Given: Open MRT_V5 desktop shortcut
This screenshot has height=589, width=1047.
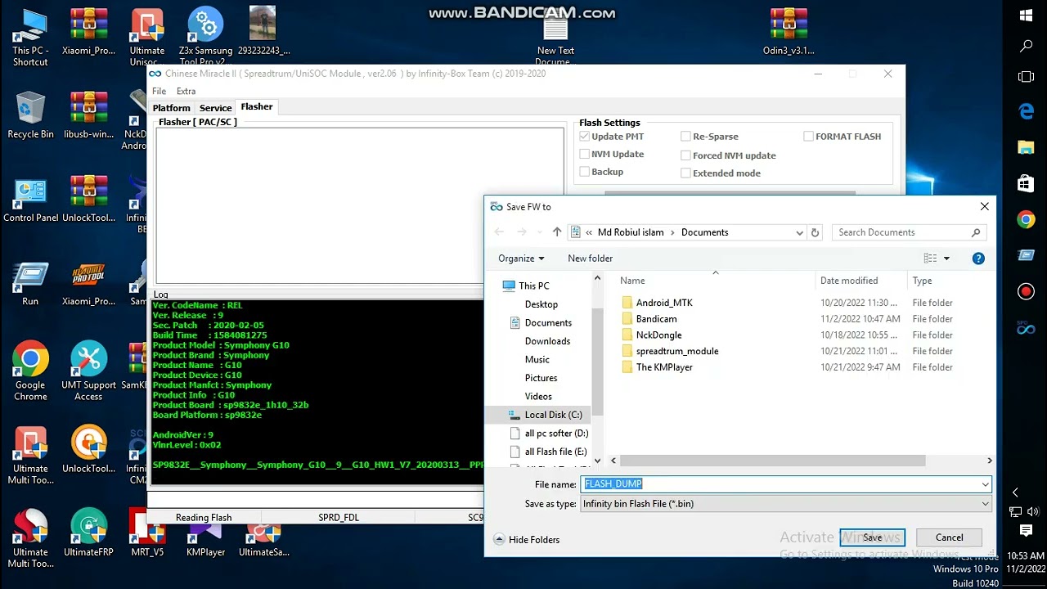Looking at the screenshot, I should pyautogui.click(x=147, y=533).
